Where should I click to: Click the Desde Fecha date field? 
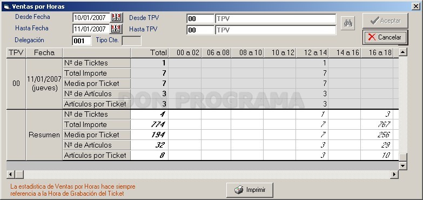pyautogui.click(x=91, y=18)
